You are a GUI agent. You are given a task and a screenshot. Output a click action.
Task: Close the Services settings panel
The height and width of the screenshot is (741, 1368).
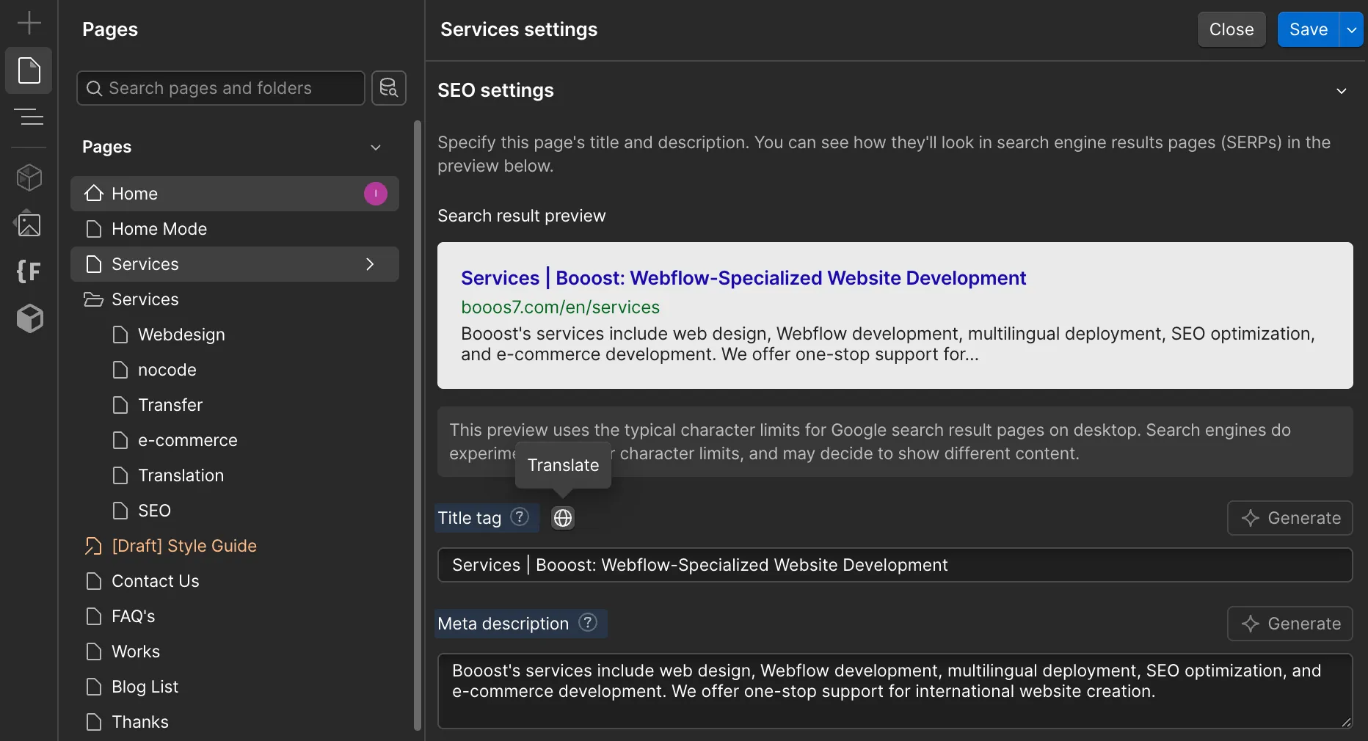(x=1231, y=29)
